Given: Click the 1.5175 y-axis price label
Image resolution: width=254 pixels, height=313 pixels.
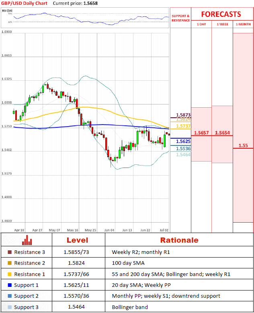Looking at the screenshot, I should (6, 174).
